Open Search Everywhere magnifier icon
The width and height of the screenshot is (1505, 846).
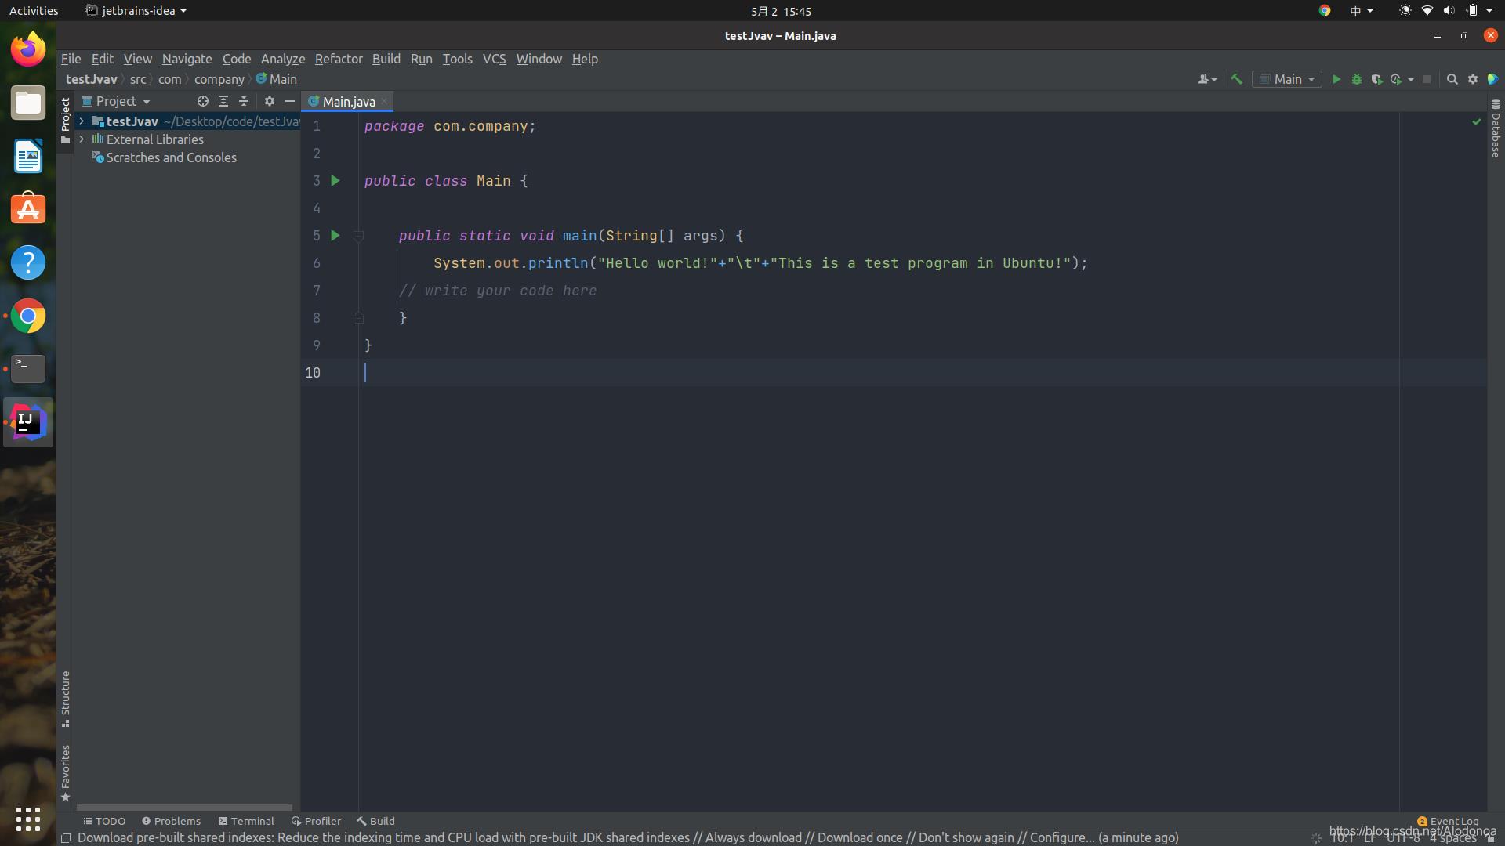1452,79
